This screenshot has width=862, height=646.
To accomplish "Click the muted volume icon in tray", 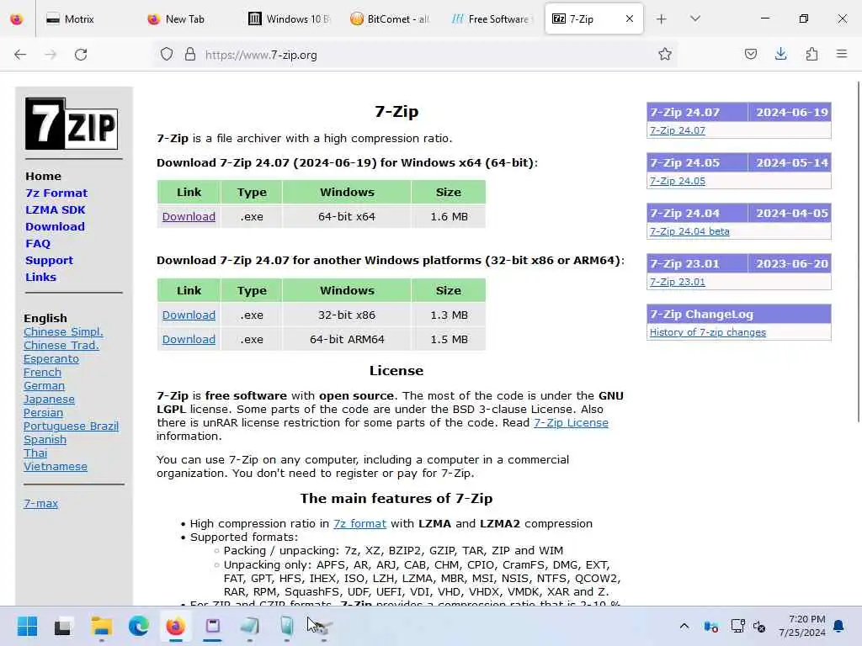I will tap(759, 626).
